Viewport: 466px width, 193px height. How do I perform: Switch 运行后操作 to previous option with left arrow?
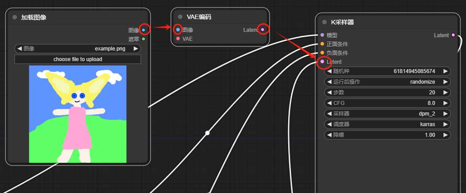click(x=329, y=82)
